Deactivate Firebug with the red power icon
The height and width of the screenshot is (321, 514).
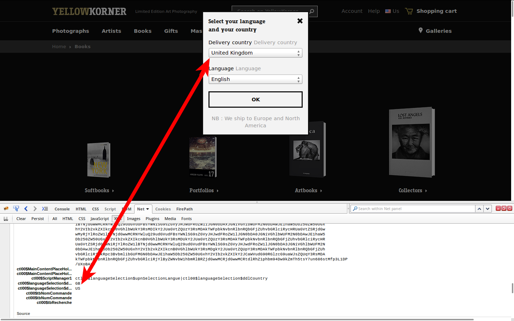click(510, 208)
